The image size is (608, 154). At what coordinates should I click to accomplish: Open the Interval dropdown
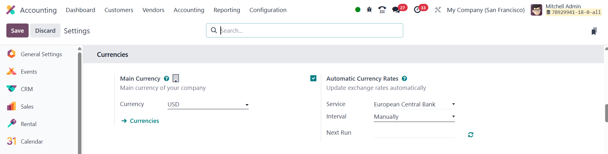click(414, 117)
